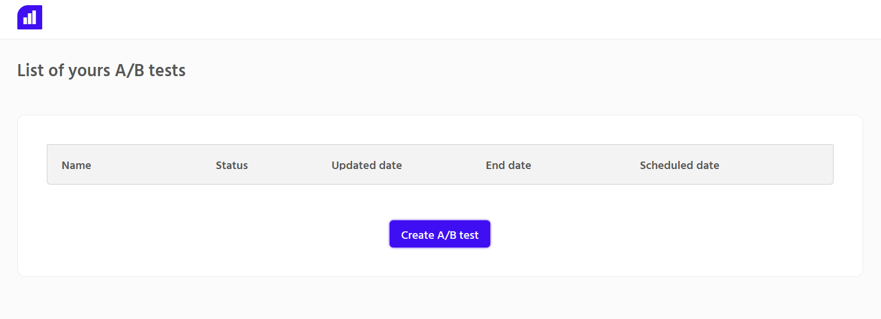Sort by the Scheduled date column header
The height and width of the screenshot is (319, 881).
[x=679, y=166]
